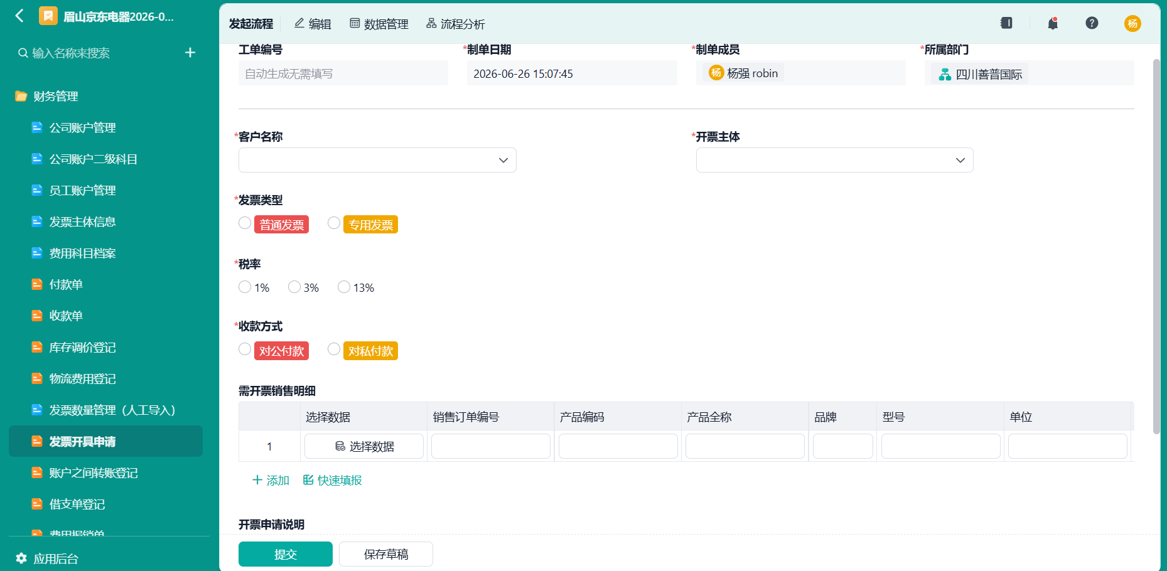Image resolution: width=1167 pixels, height=571 pixels.
Task: Click the 财务管理 folder icon
Action: click(x=21, y=96)
